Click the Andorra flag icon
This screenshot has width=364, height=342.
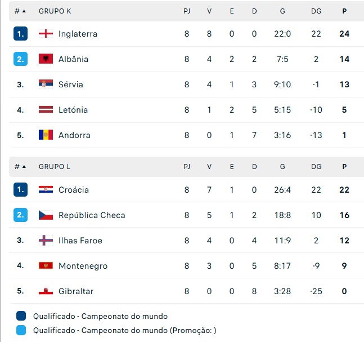tap(46, 135)
